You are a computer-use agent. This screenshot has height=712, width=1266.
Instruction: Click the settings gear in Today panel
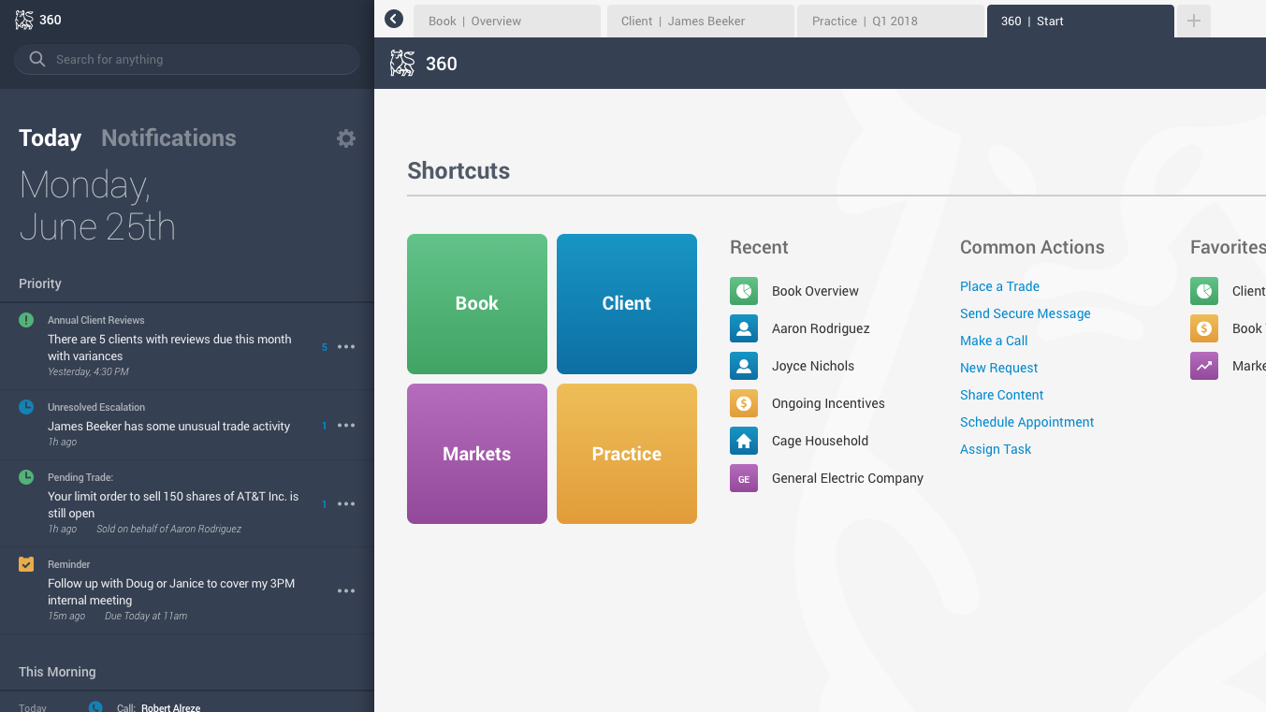click(346, 138)
